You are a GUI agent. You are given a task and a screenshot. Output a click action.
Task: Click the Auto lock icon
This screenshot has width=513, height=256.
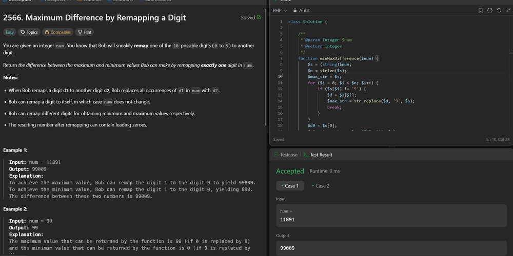tap(295, 10)
